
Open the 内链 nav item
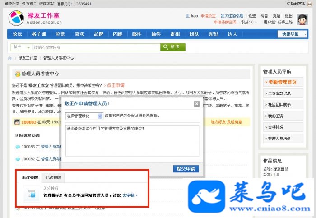(118, 34)
